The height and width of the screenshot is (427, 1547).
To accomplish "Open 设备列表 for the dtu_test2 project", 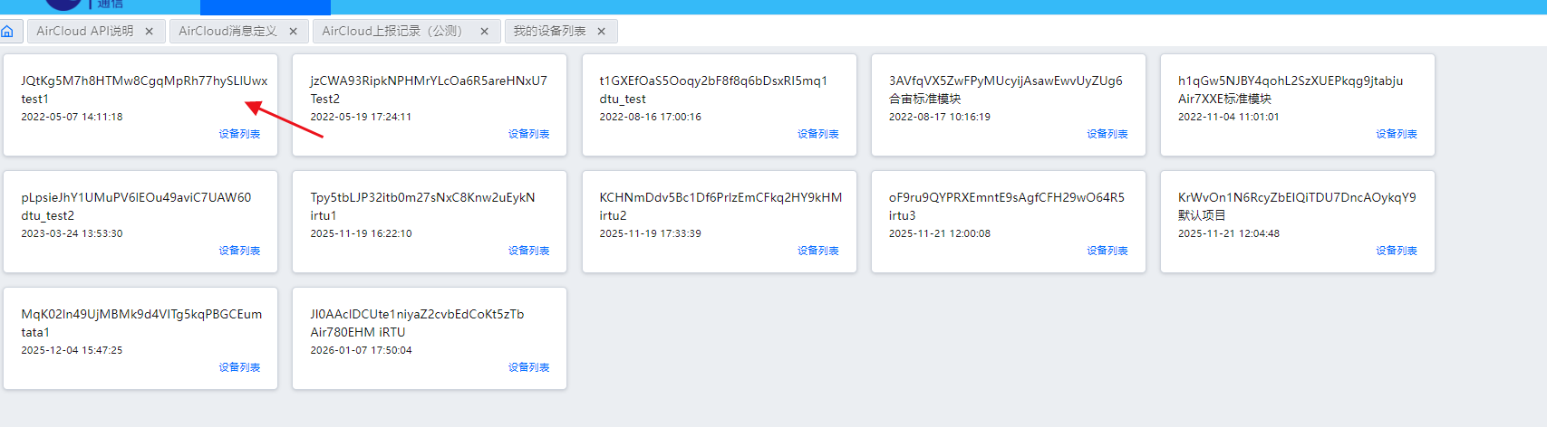I will (x=239, y=251).
